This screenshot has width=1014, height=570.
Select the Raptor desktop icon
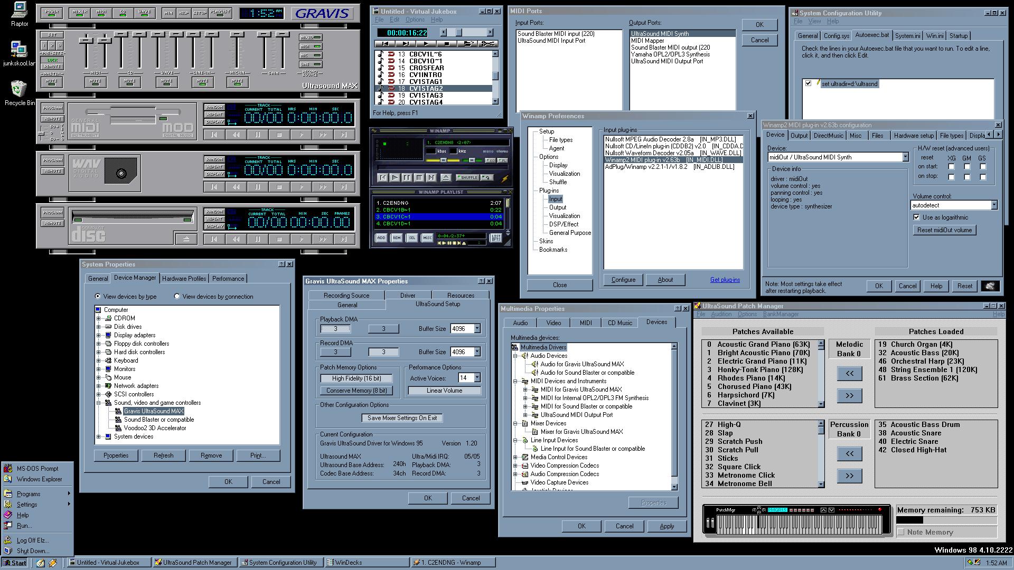tap(20, 14)
